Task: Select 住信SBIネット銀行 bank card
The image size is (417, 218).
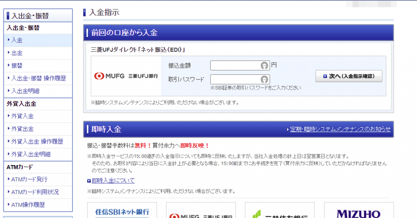Action: coord(122,210)
